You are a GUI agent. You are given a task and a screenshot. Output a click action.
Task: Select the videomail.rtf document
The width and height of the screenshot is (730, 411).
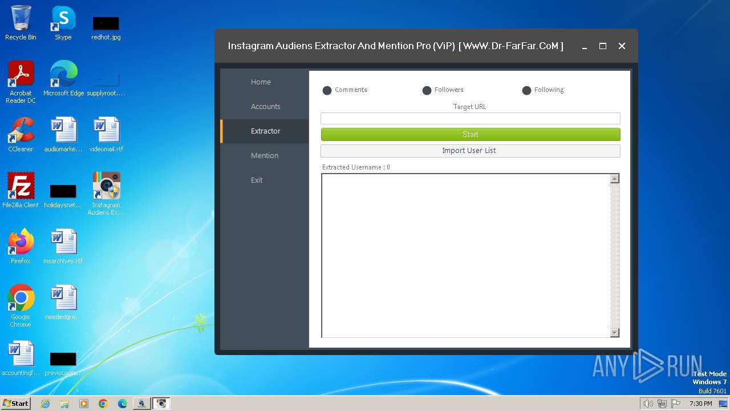[x=106, y=135]
